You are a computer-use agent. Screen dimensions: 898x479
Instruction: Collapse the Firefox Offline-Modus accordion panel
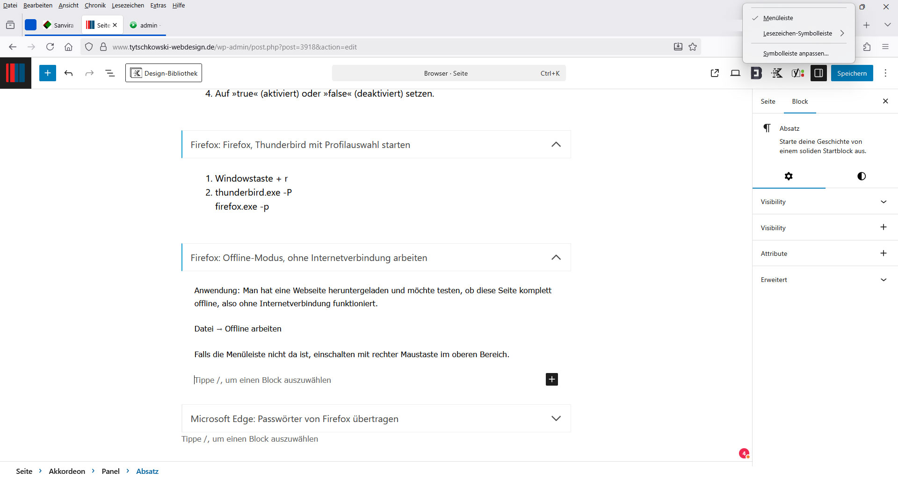pyautogui.click(x=556, y=258)
